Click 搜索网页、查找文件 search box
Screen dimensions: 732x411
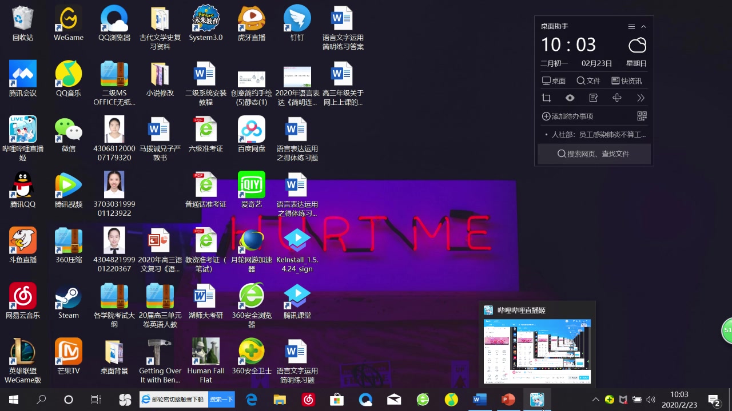594,154
